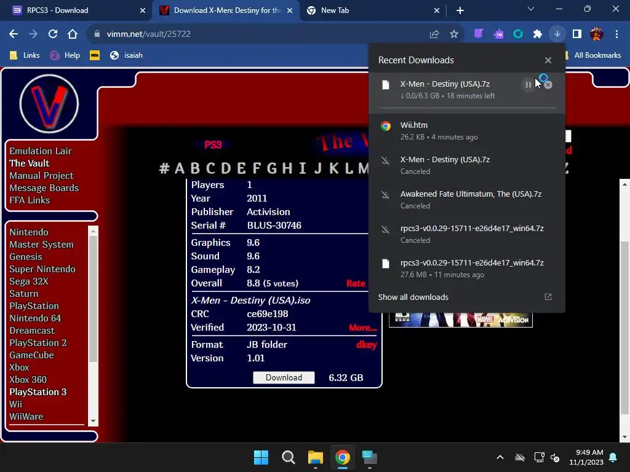Toggle the Downloads toolbar button

pos(557,34)
